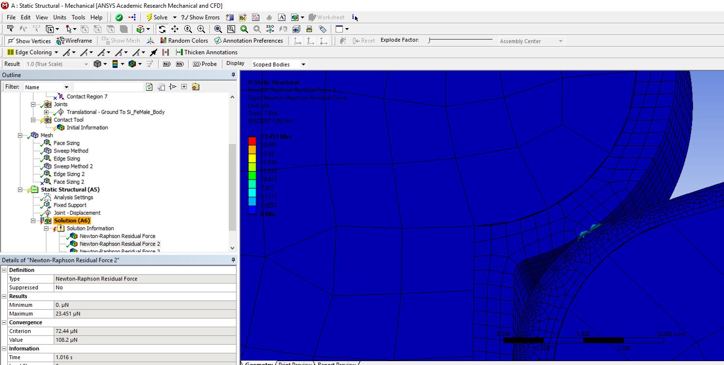Click the Comment A icon
Viewport: 724px width, 365px height.
click(x=282, y=17)
